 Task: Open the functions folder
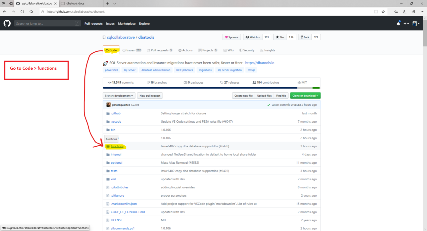(117, 146)
